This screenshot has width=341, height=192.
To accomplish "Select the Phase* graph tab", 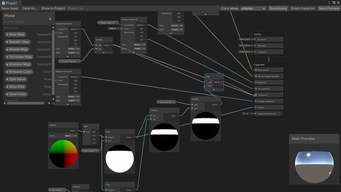I will click(11, 3).
